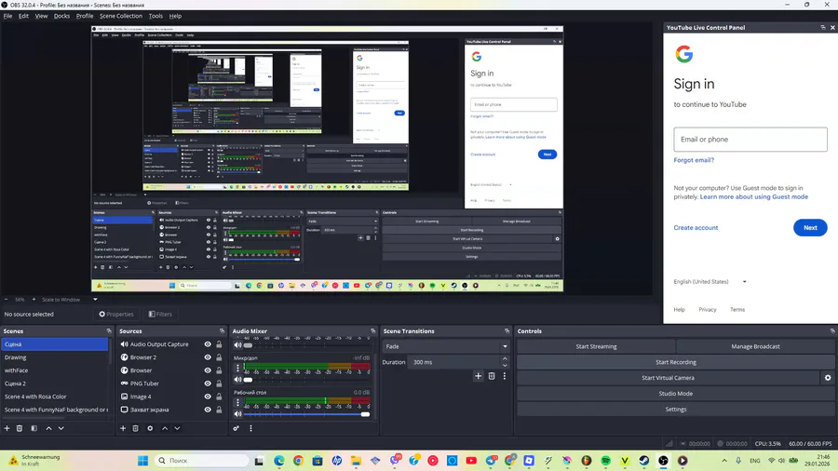838x471 pixels.
Task: Open the Edit menu
Action: [x=23, y=16]
